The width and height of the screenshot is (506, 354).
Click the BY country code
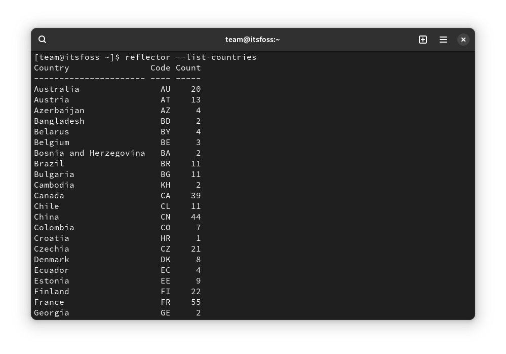point(166,132)
